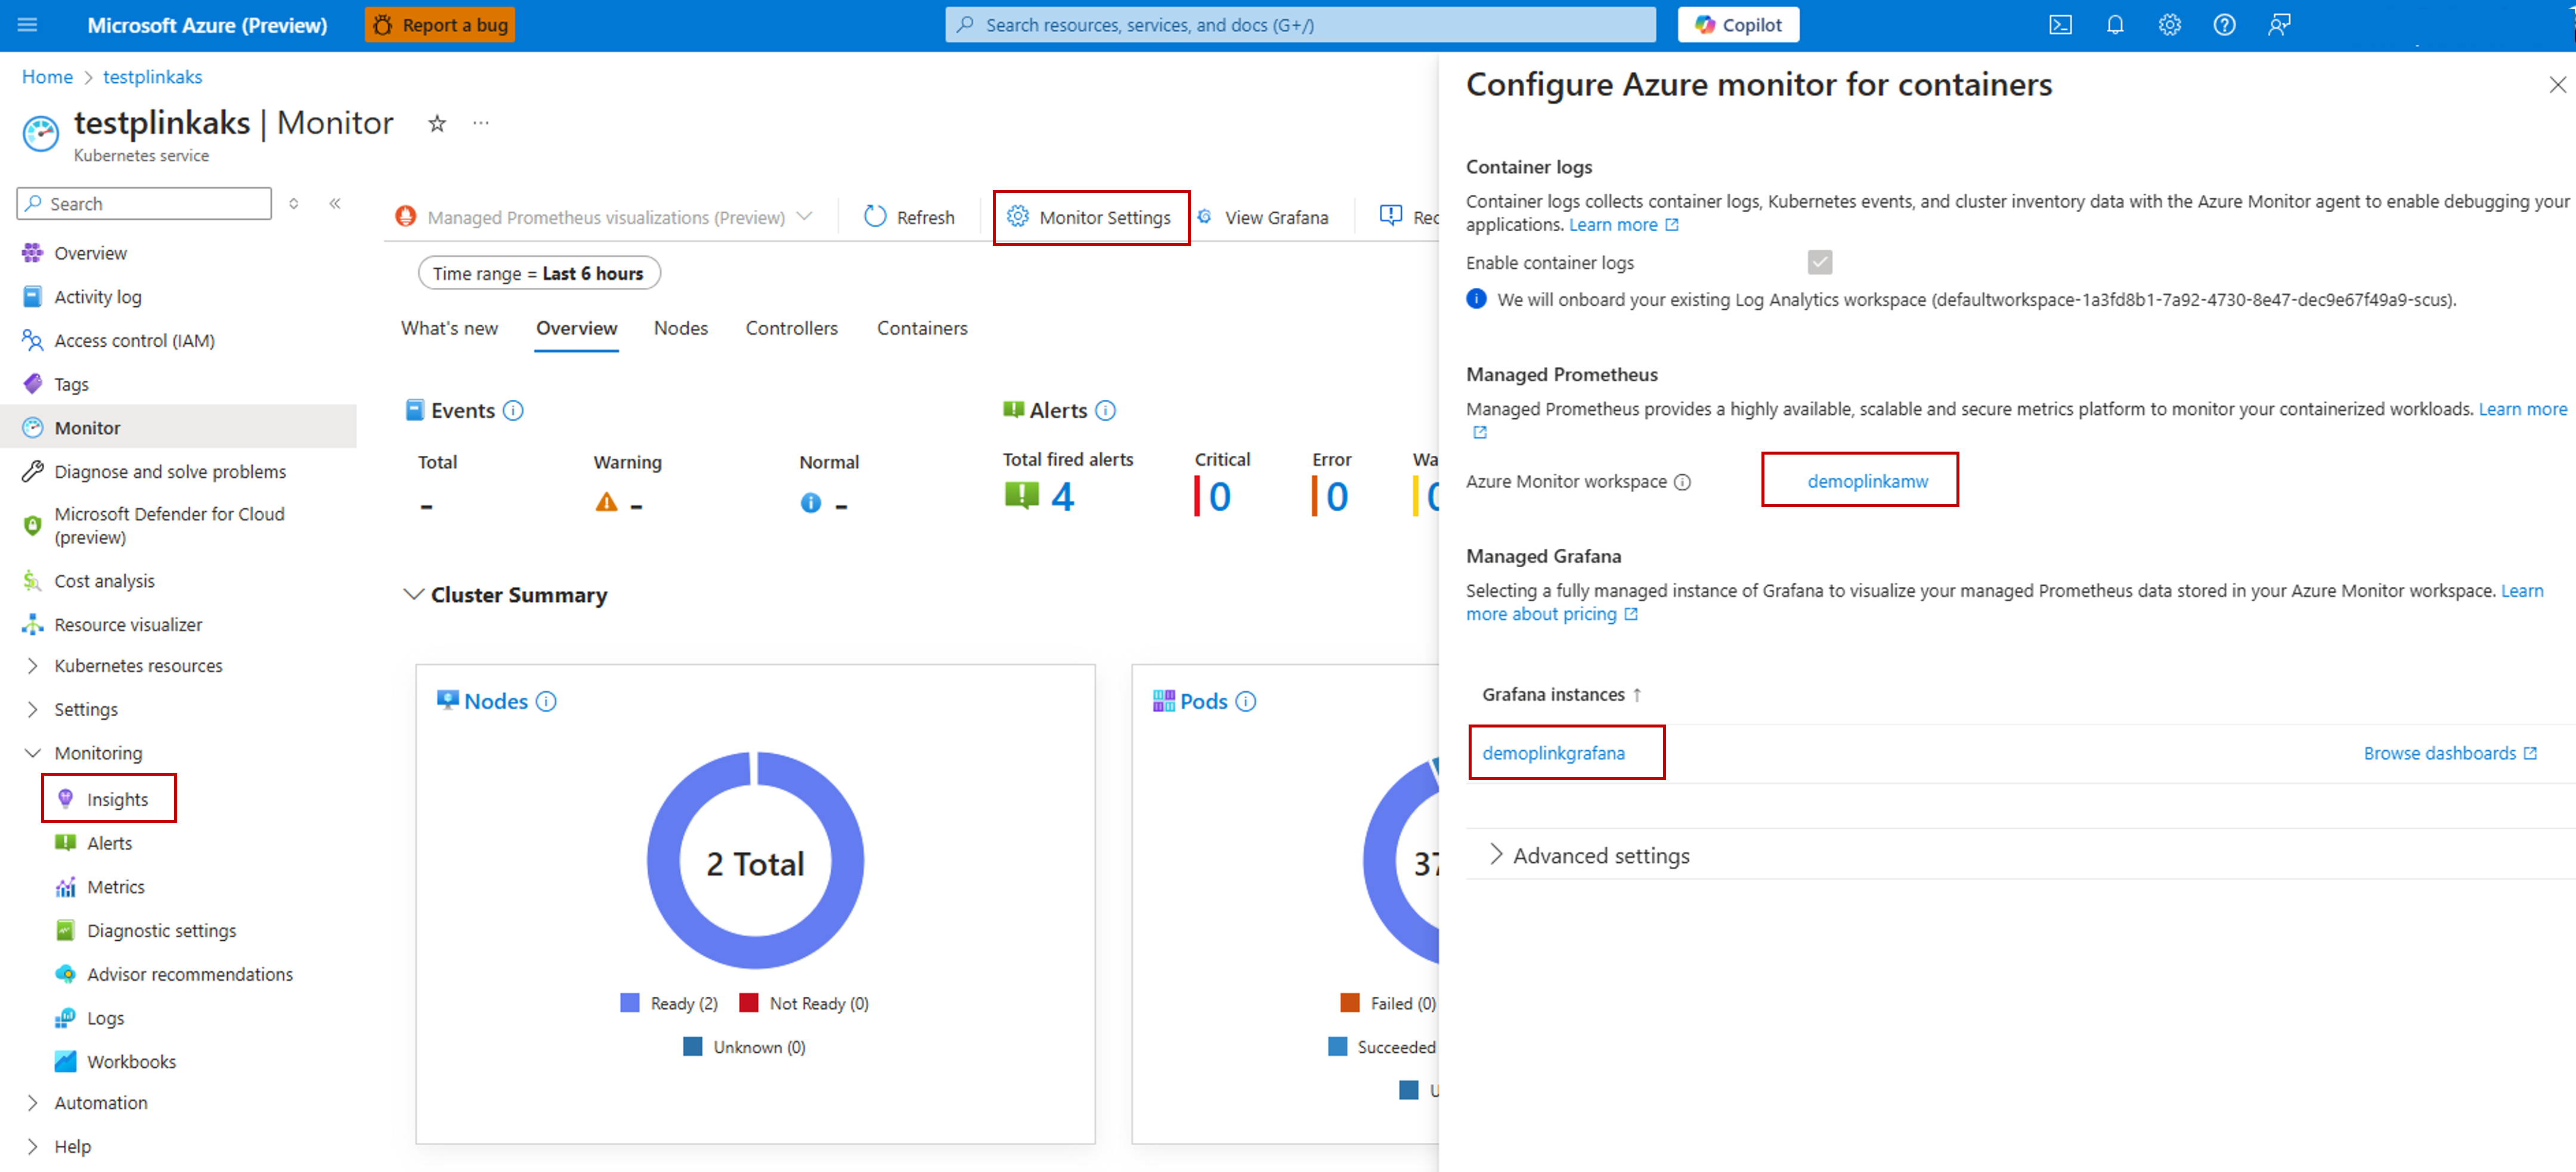Open the notifications bell icon
Viewport: 2576px width, 1172px height.
click(x=2114, y=25)
